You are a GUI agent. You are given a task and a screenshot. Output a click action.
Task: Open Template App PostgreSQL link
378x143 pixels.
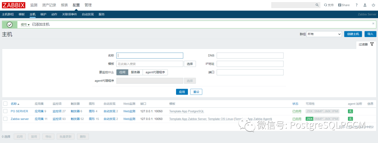[x=187, y=111]
